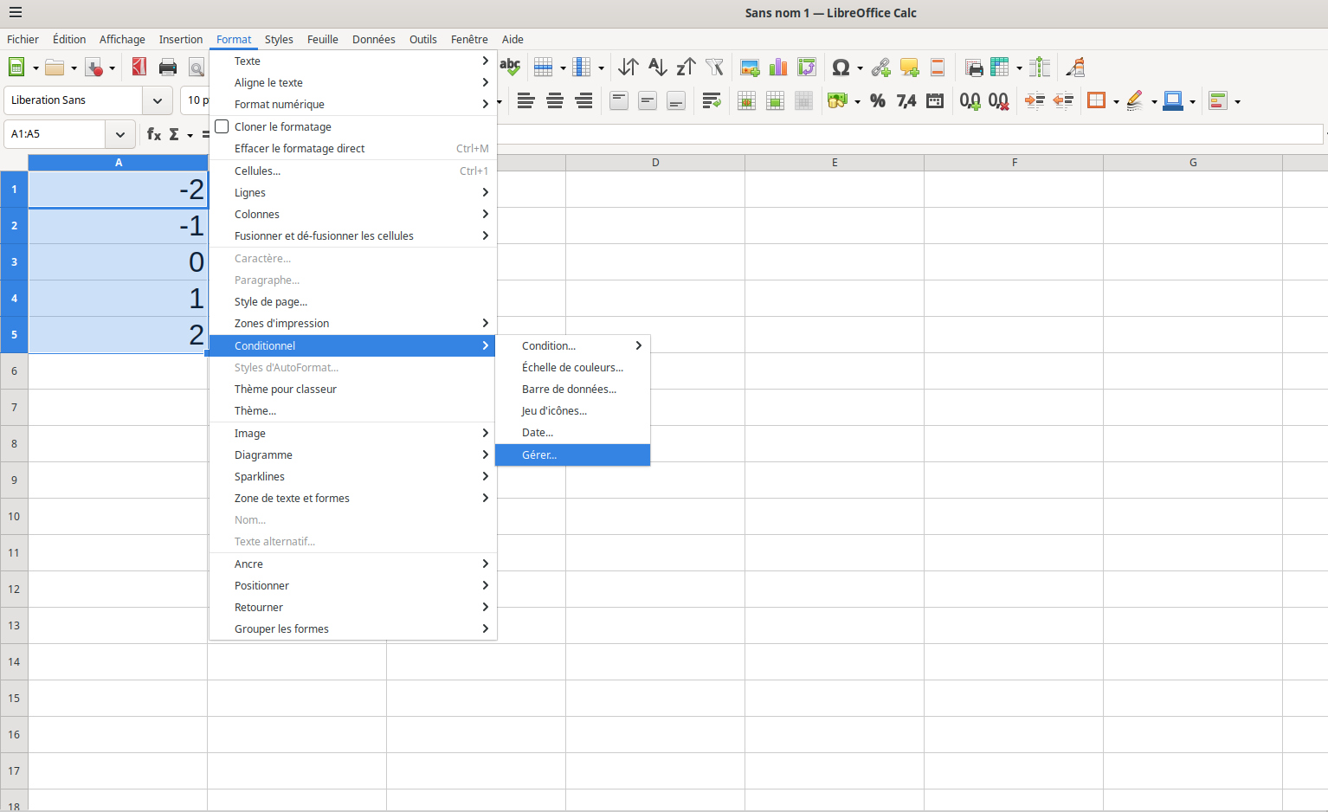This screenshot has height=812, width=1328.
Task: Expand the Name Box dropdown
Action: [x=119, y=134]
